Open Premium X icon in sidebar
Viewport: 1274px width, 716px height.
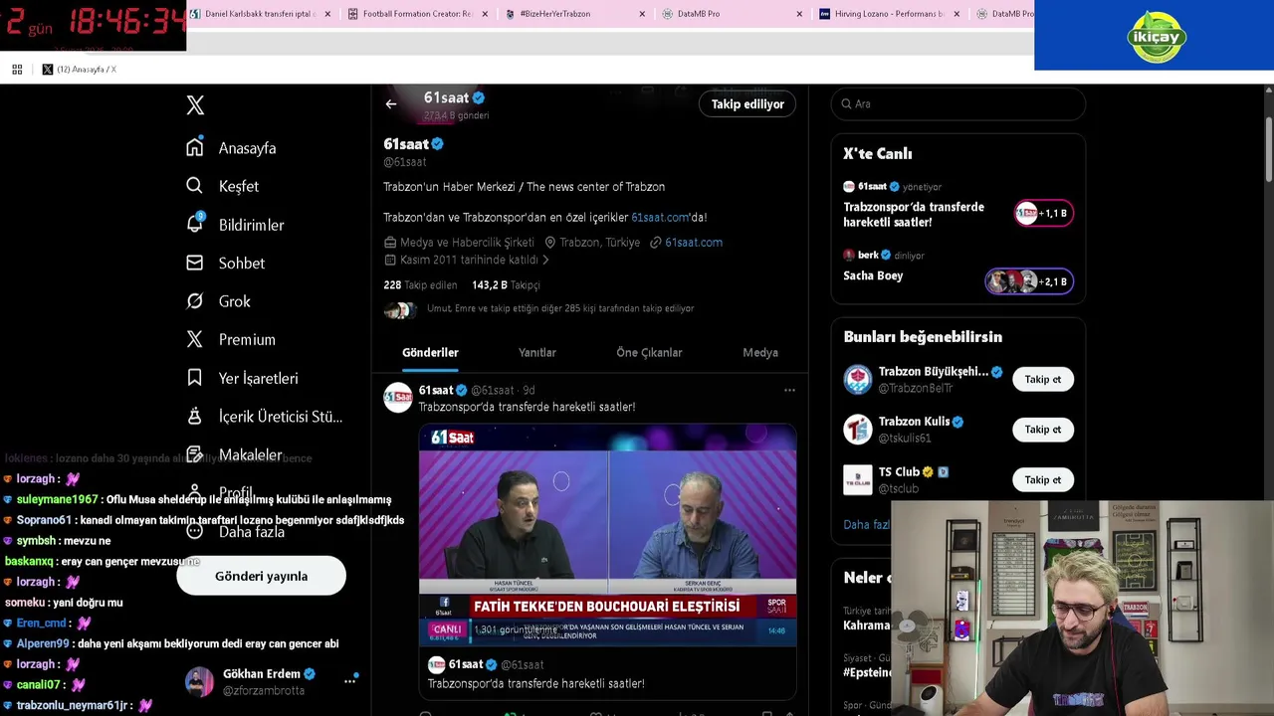(x=195, y=339)
